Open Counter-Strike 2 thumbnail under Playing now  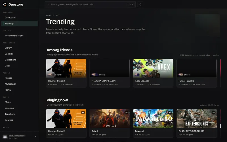[66, 118]
